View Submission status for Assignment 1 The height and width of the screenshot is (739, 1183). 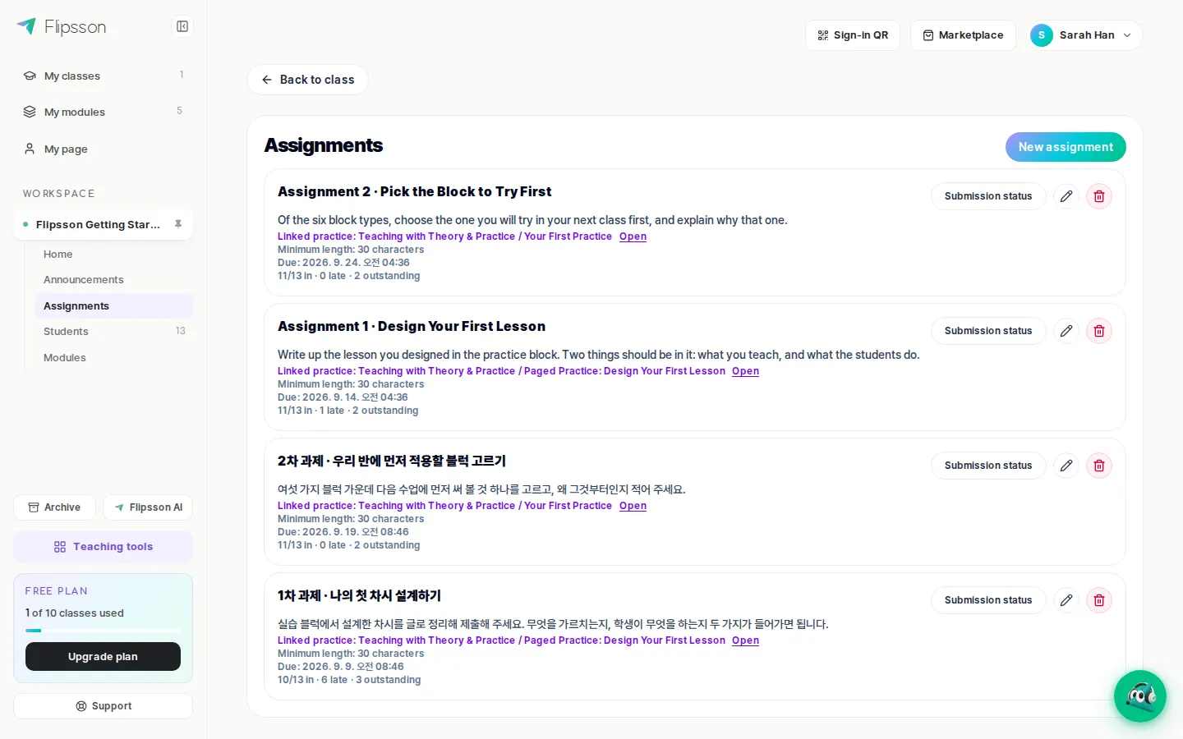(988, 331)
